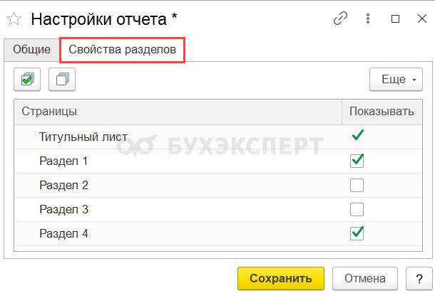The height and width of the screenshot is (293, 435).
Task: Click the Показывать column header
Action: coord(382,112)
